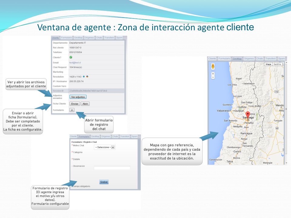Viewport: 291px width, 218px height.
Task: Save the form with the Grabar button
Action: point(104,182)
